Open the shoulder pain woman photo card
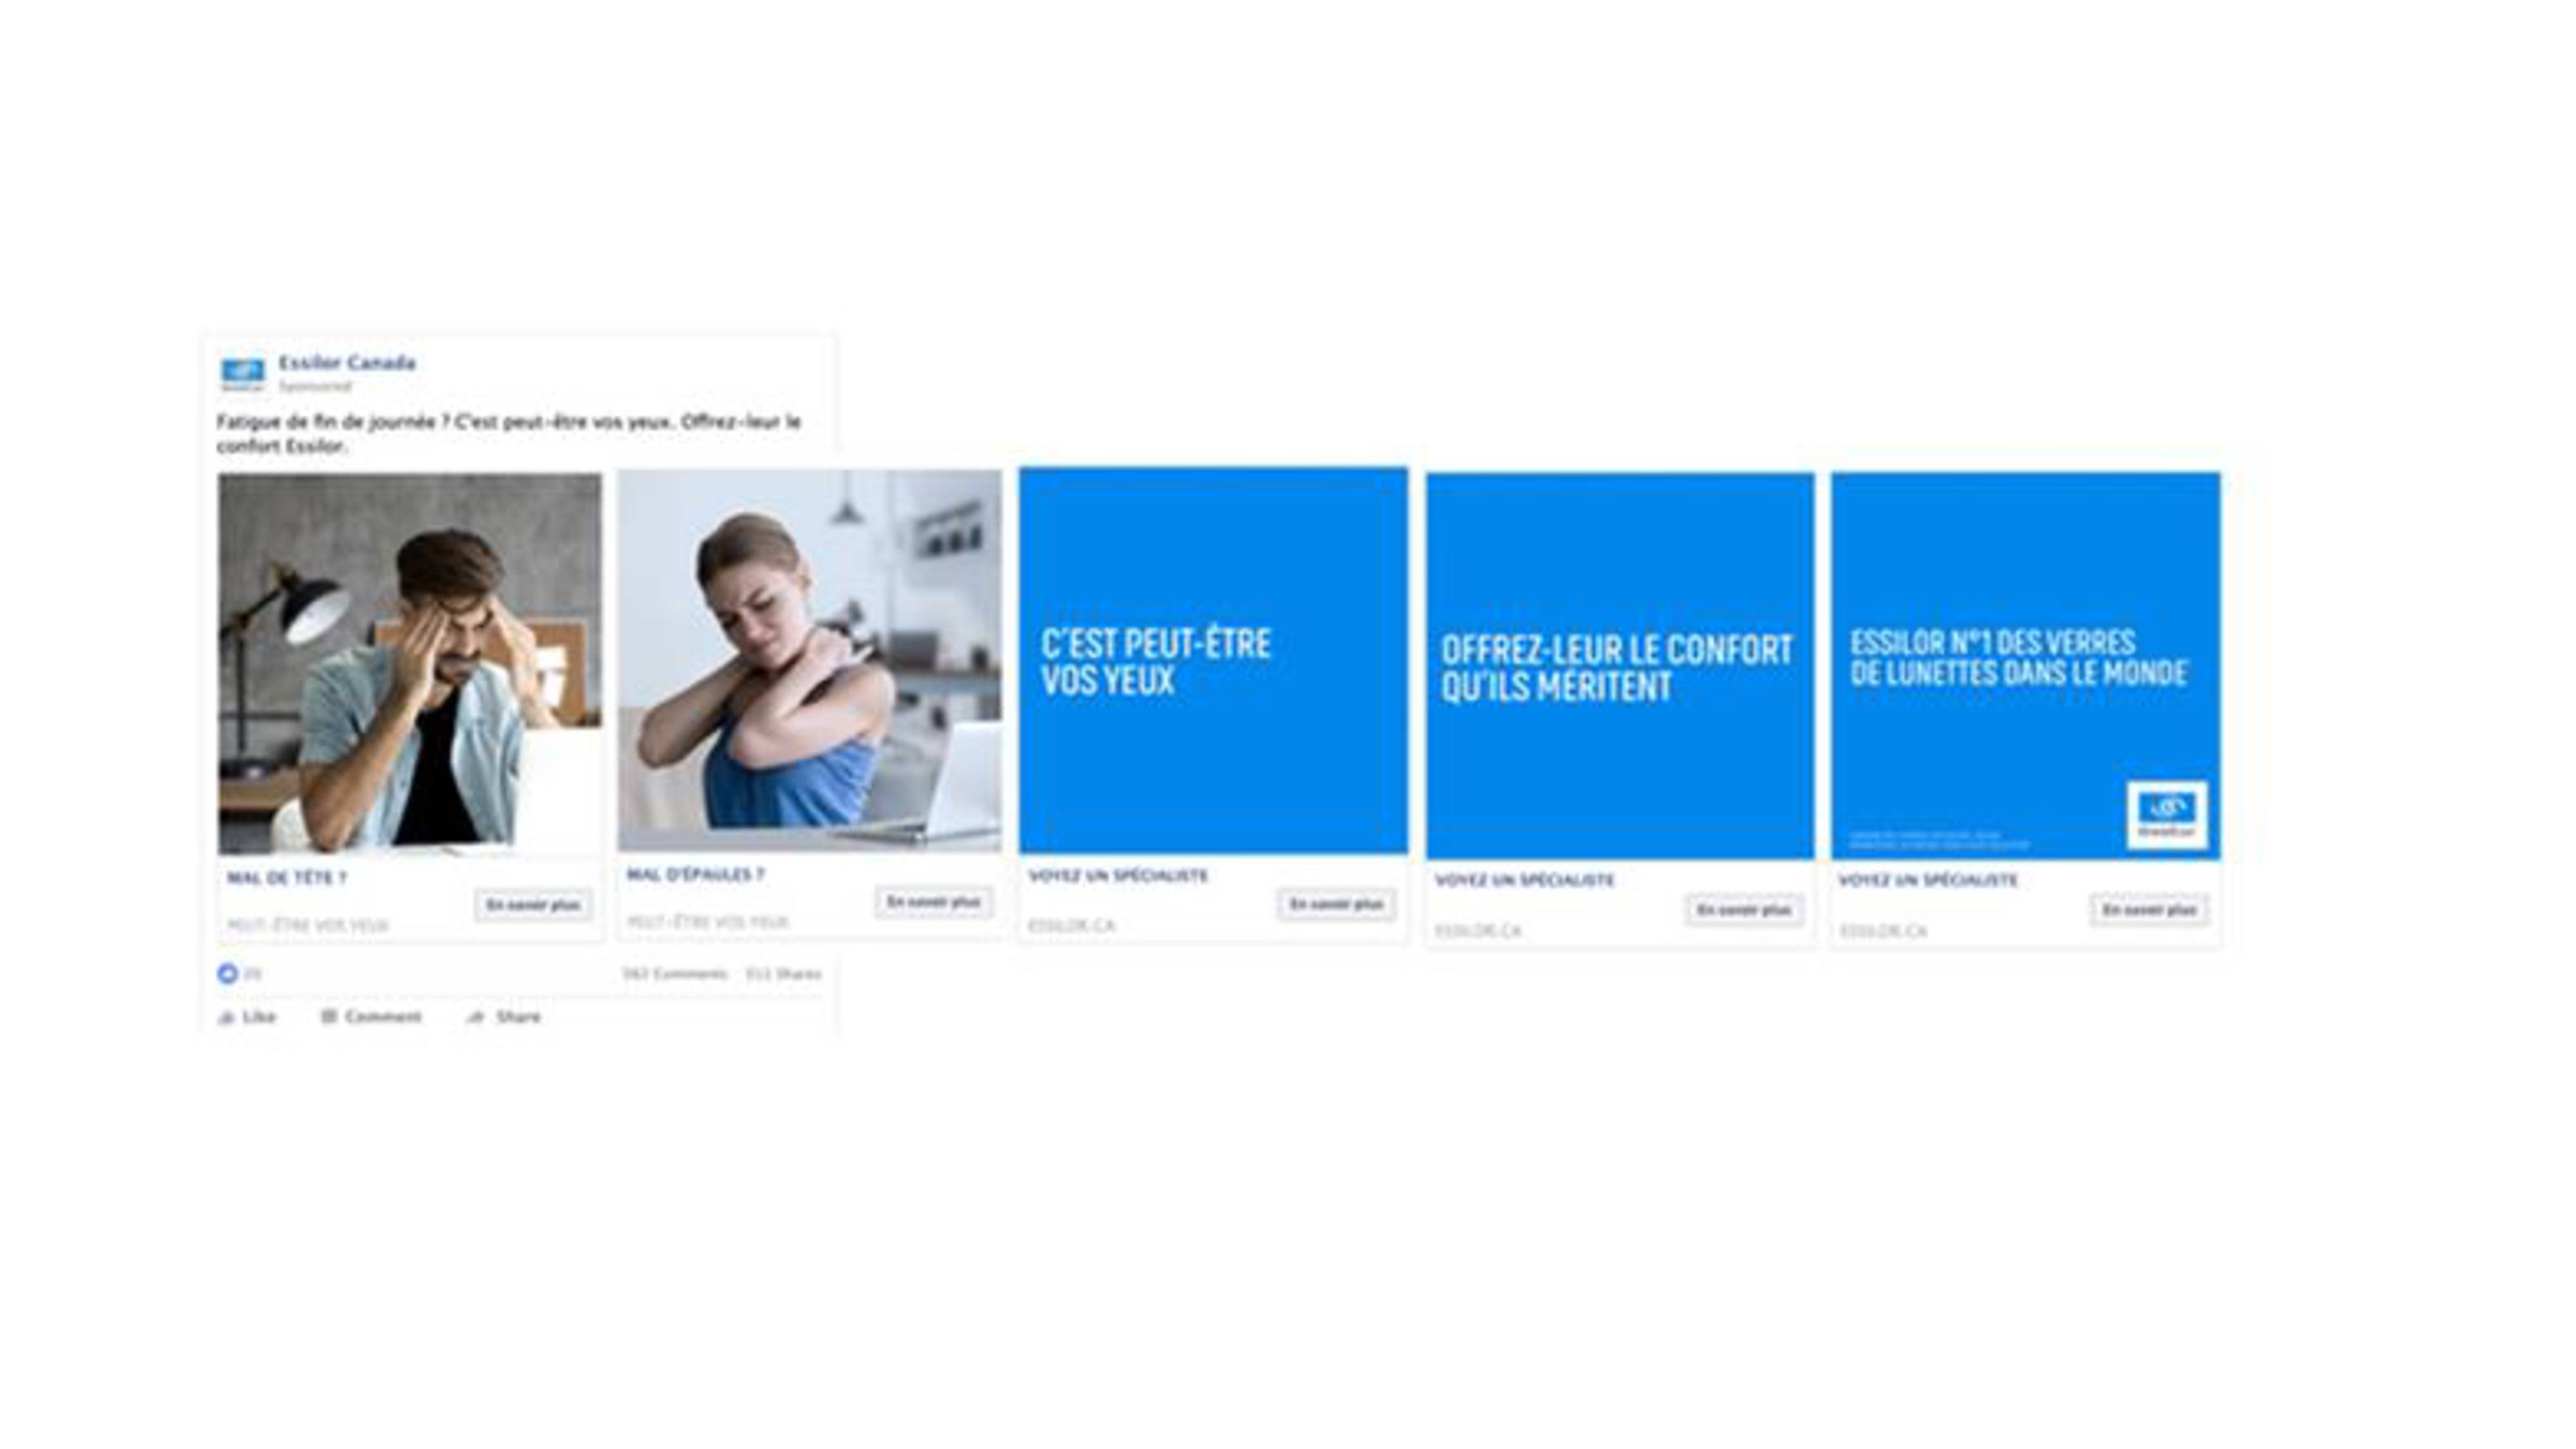This screenshot has width=2576, height=1449. coord(809,661)
